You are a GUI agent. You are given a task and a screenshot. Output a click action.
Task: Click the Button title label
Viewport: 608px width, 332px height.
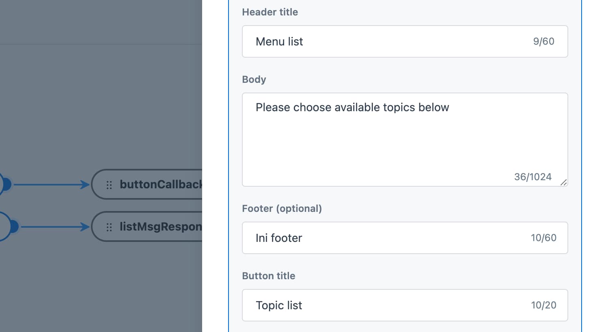pyautogui.click(x=269, y=276)
